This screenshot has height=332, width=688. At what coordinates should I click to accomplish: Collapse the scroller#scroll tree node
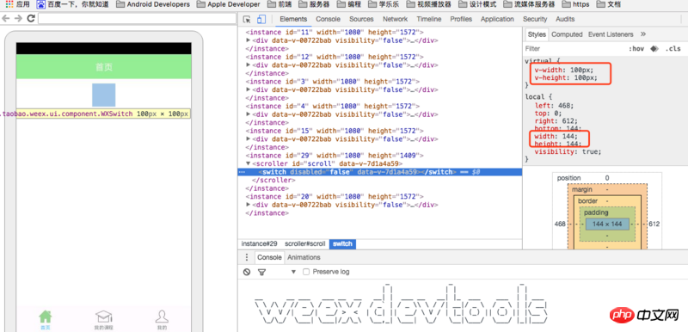point(249,163)
